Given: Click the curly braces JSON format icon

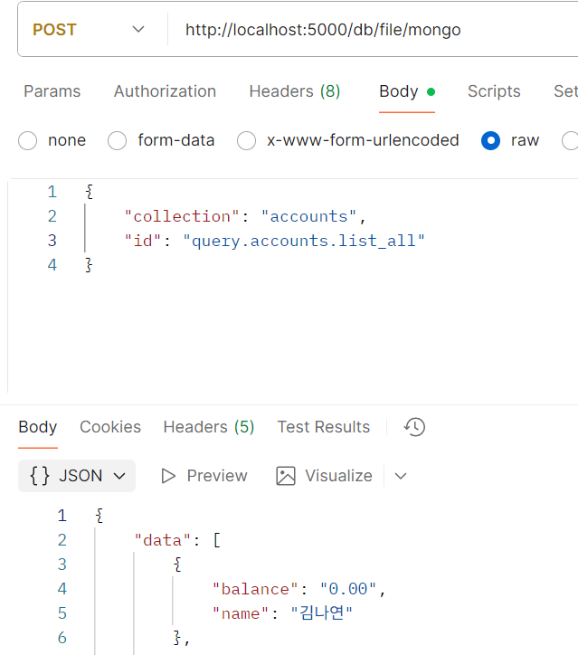Looking at the screenshot, I should (40, 476).
